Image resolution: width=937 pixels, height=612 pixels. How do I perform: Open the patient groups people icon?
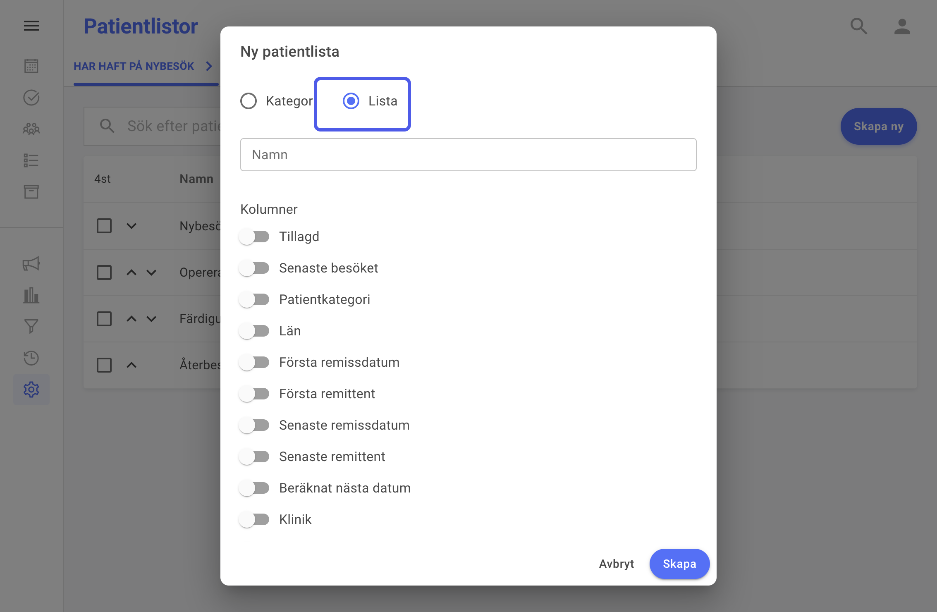pos(31,129)
